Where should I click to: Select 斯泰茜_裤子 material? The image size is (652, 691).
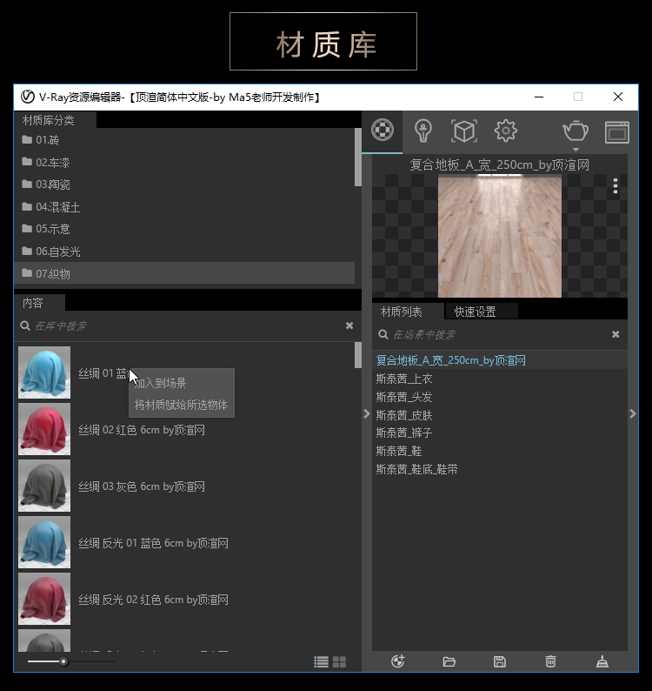(x=500, y=433)
